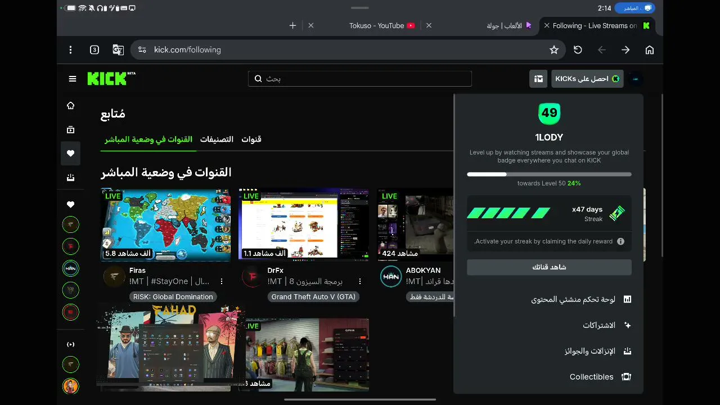The height and width of the screenshot is (405, 720).
Task: Open the drops crown icon in the sidebar
Action: [70, 177]
